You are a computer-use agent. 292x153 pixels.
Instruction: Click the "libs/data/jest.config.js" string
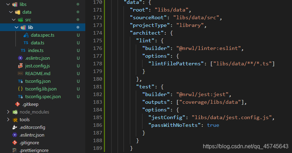click(232, 117)
